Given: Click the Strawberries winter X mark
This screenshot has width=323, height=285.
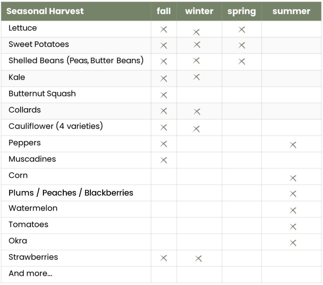Looking at the screenshot, I should (x=198, y=259).
